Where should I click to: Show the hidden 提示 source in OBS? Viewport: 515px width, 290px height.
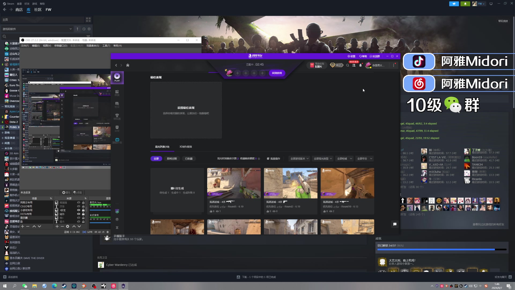coord(79,222)
